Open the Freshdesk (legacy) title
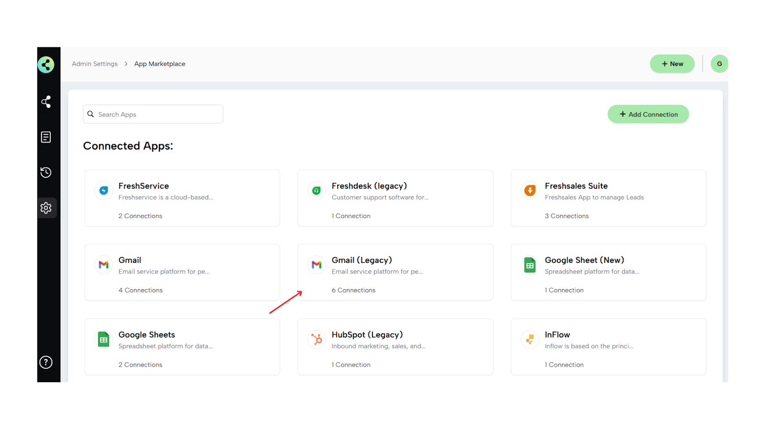The height and width of the screenshot is (430, 766). coord(369,186)
